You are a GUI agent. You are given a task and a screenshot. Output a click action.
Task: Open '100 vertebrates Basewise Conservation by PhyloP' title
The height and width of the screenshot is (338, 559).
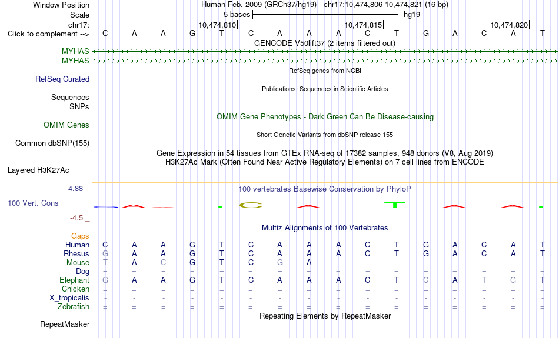point(324,189)
